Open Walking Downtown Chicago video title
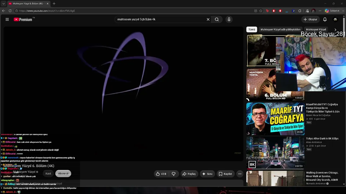Viewport: 346px width, 194px height. [x=322, y=176]
